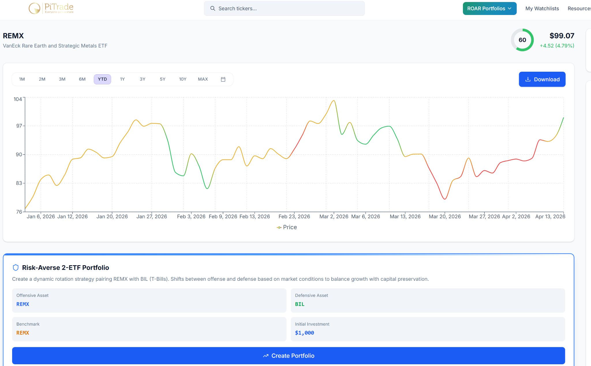Screen dimensions: 591x366
Task: Expand the ROAR Portfolios dropdown
Action: [x=489, y=9]
